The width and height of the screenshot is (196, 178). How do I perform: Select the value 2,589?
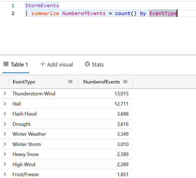point(123,154)
